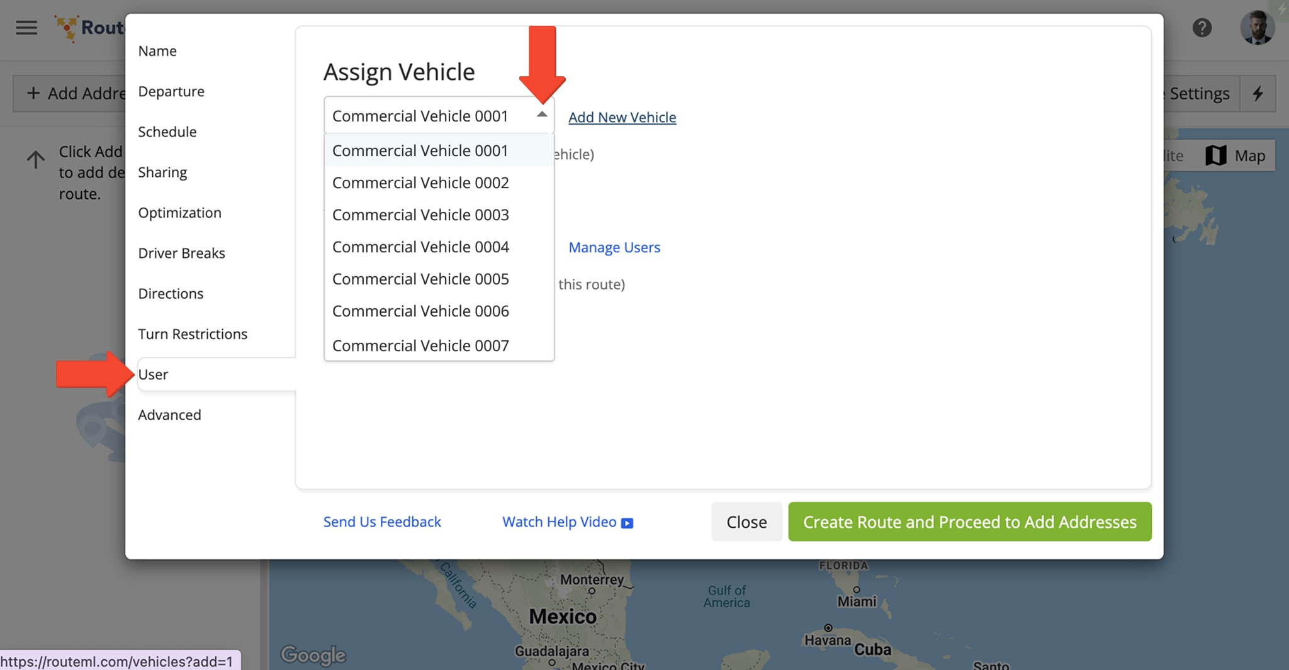Viewport: 1289px width, 670px height.
Task: Select Commercial Vehicle 0002 option
Action: coord(439,182)
